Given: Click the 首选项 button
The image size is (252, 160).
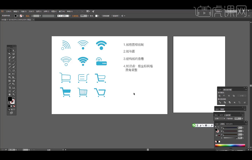Looking at the screenshot, I should coord(115,16).
